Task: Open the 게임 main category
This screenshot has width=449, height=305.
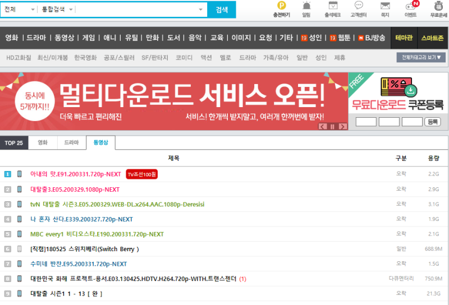Action: coord(89,38)
